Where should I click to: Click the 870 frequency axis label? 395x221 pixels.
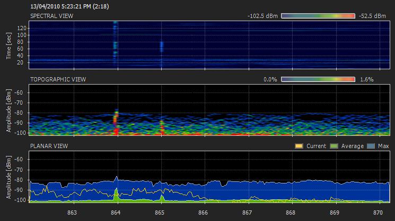(x=378, y=213)
